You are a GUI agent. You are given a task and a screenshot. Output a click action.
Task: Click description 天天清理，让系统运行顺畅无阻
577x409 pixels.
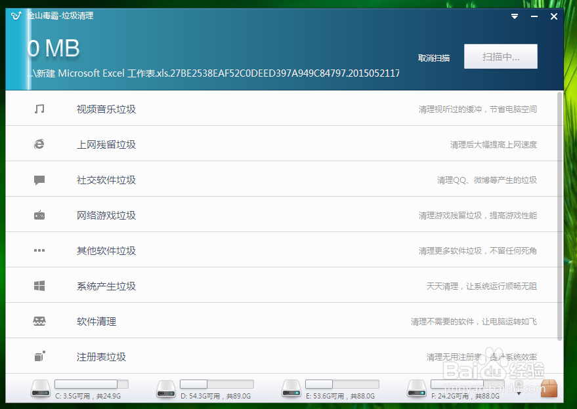point(482,286)
